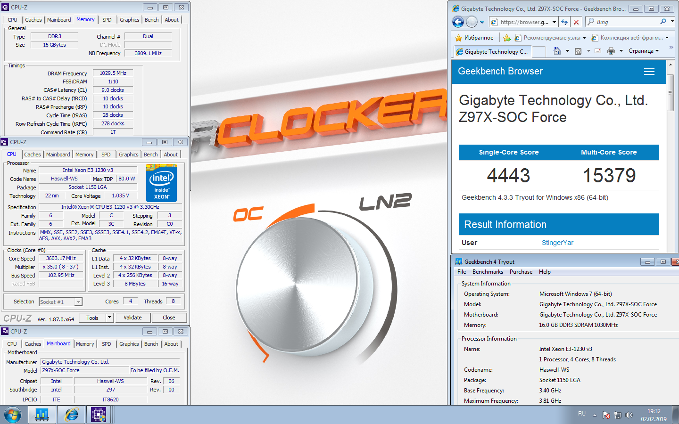
Task: Open the search provider dropdown next to Bing
Action: point(672,22)
